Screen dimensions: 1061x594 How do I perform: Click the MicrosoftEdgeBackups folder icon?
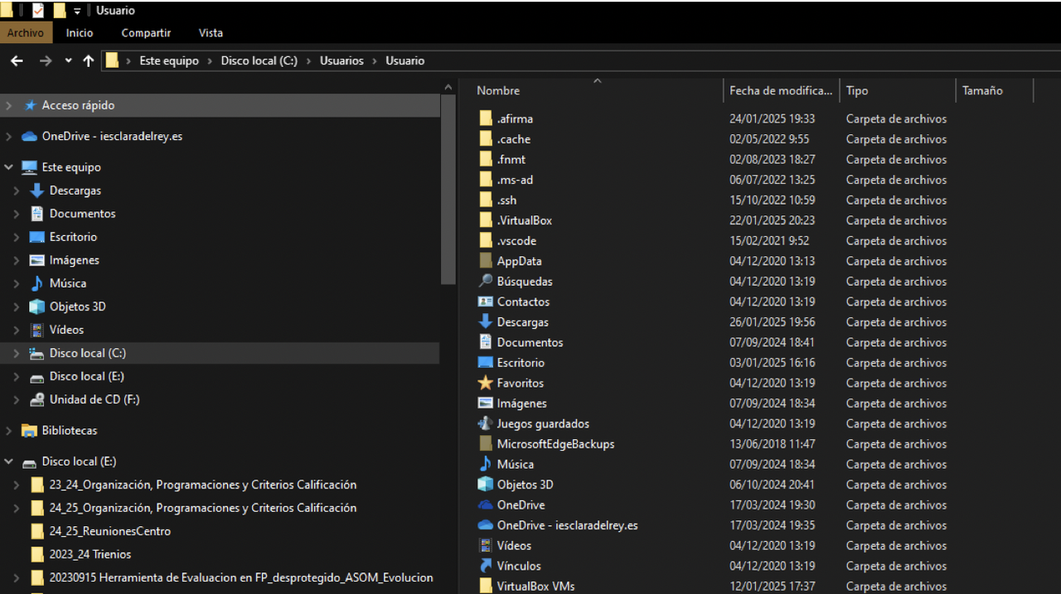pyautogui.click(x=486, y=444)
